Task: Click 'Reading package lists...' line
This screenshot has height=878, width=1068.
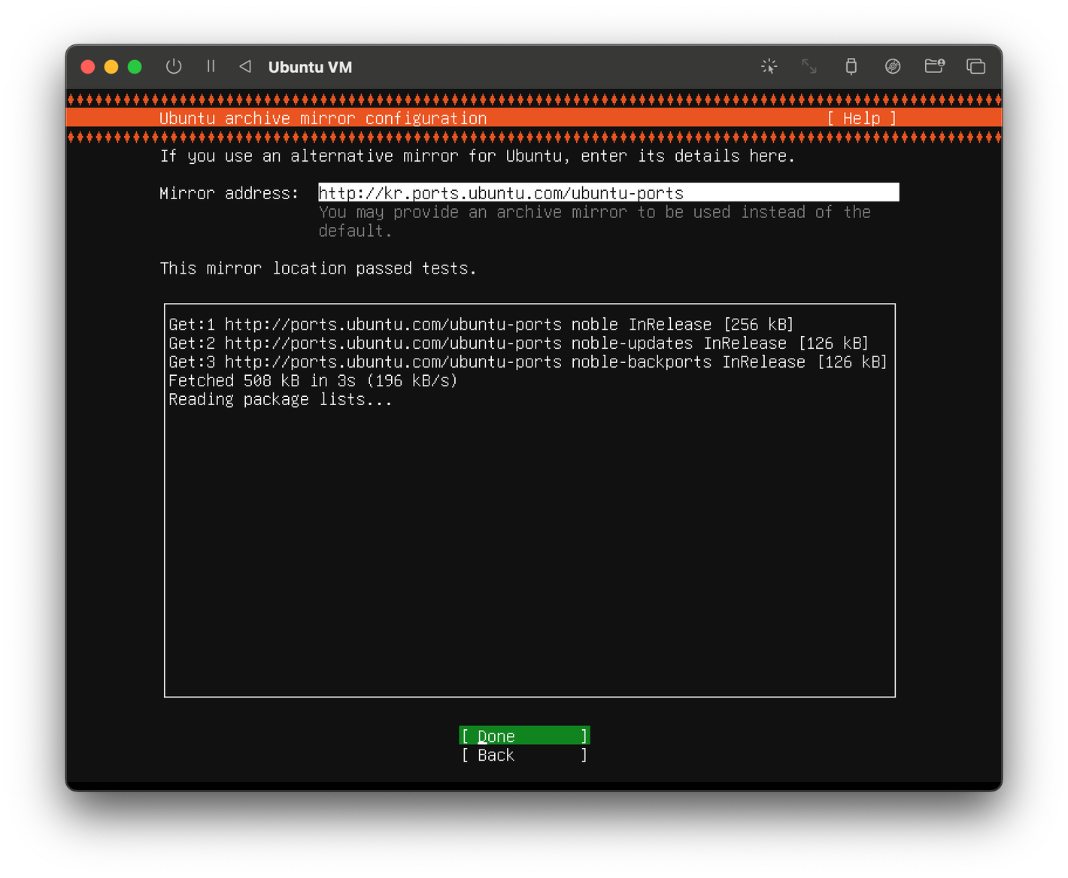Action: (x=281, y=400)
